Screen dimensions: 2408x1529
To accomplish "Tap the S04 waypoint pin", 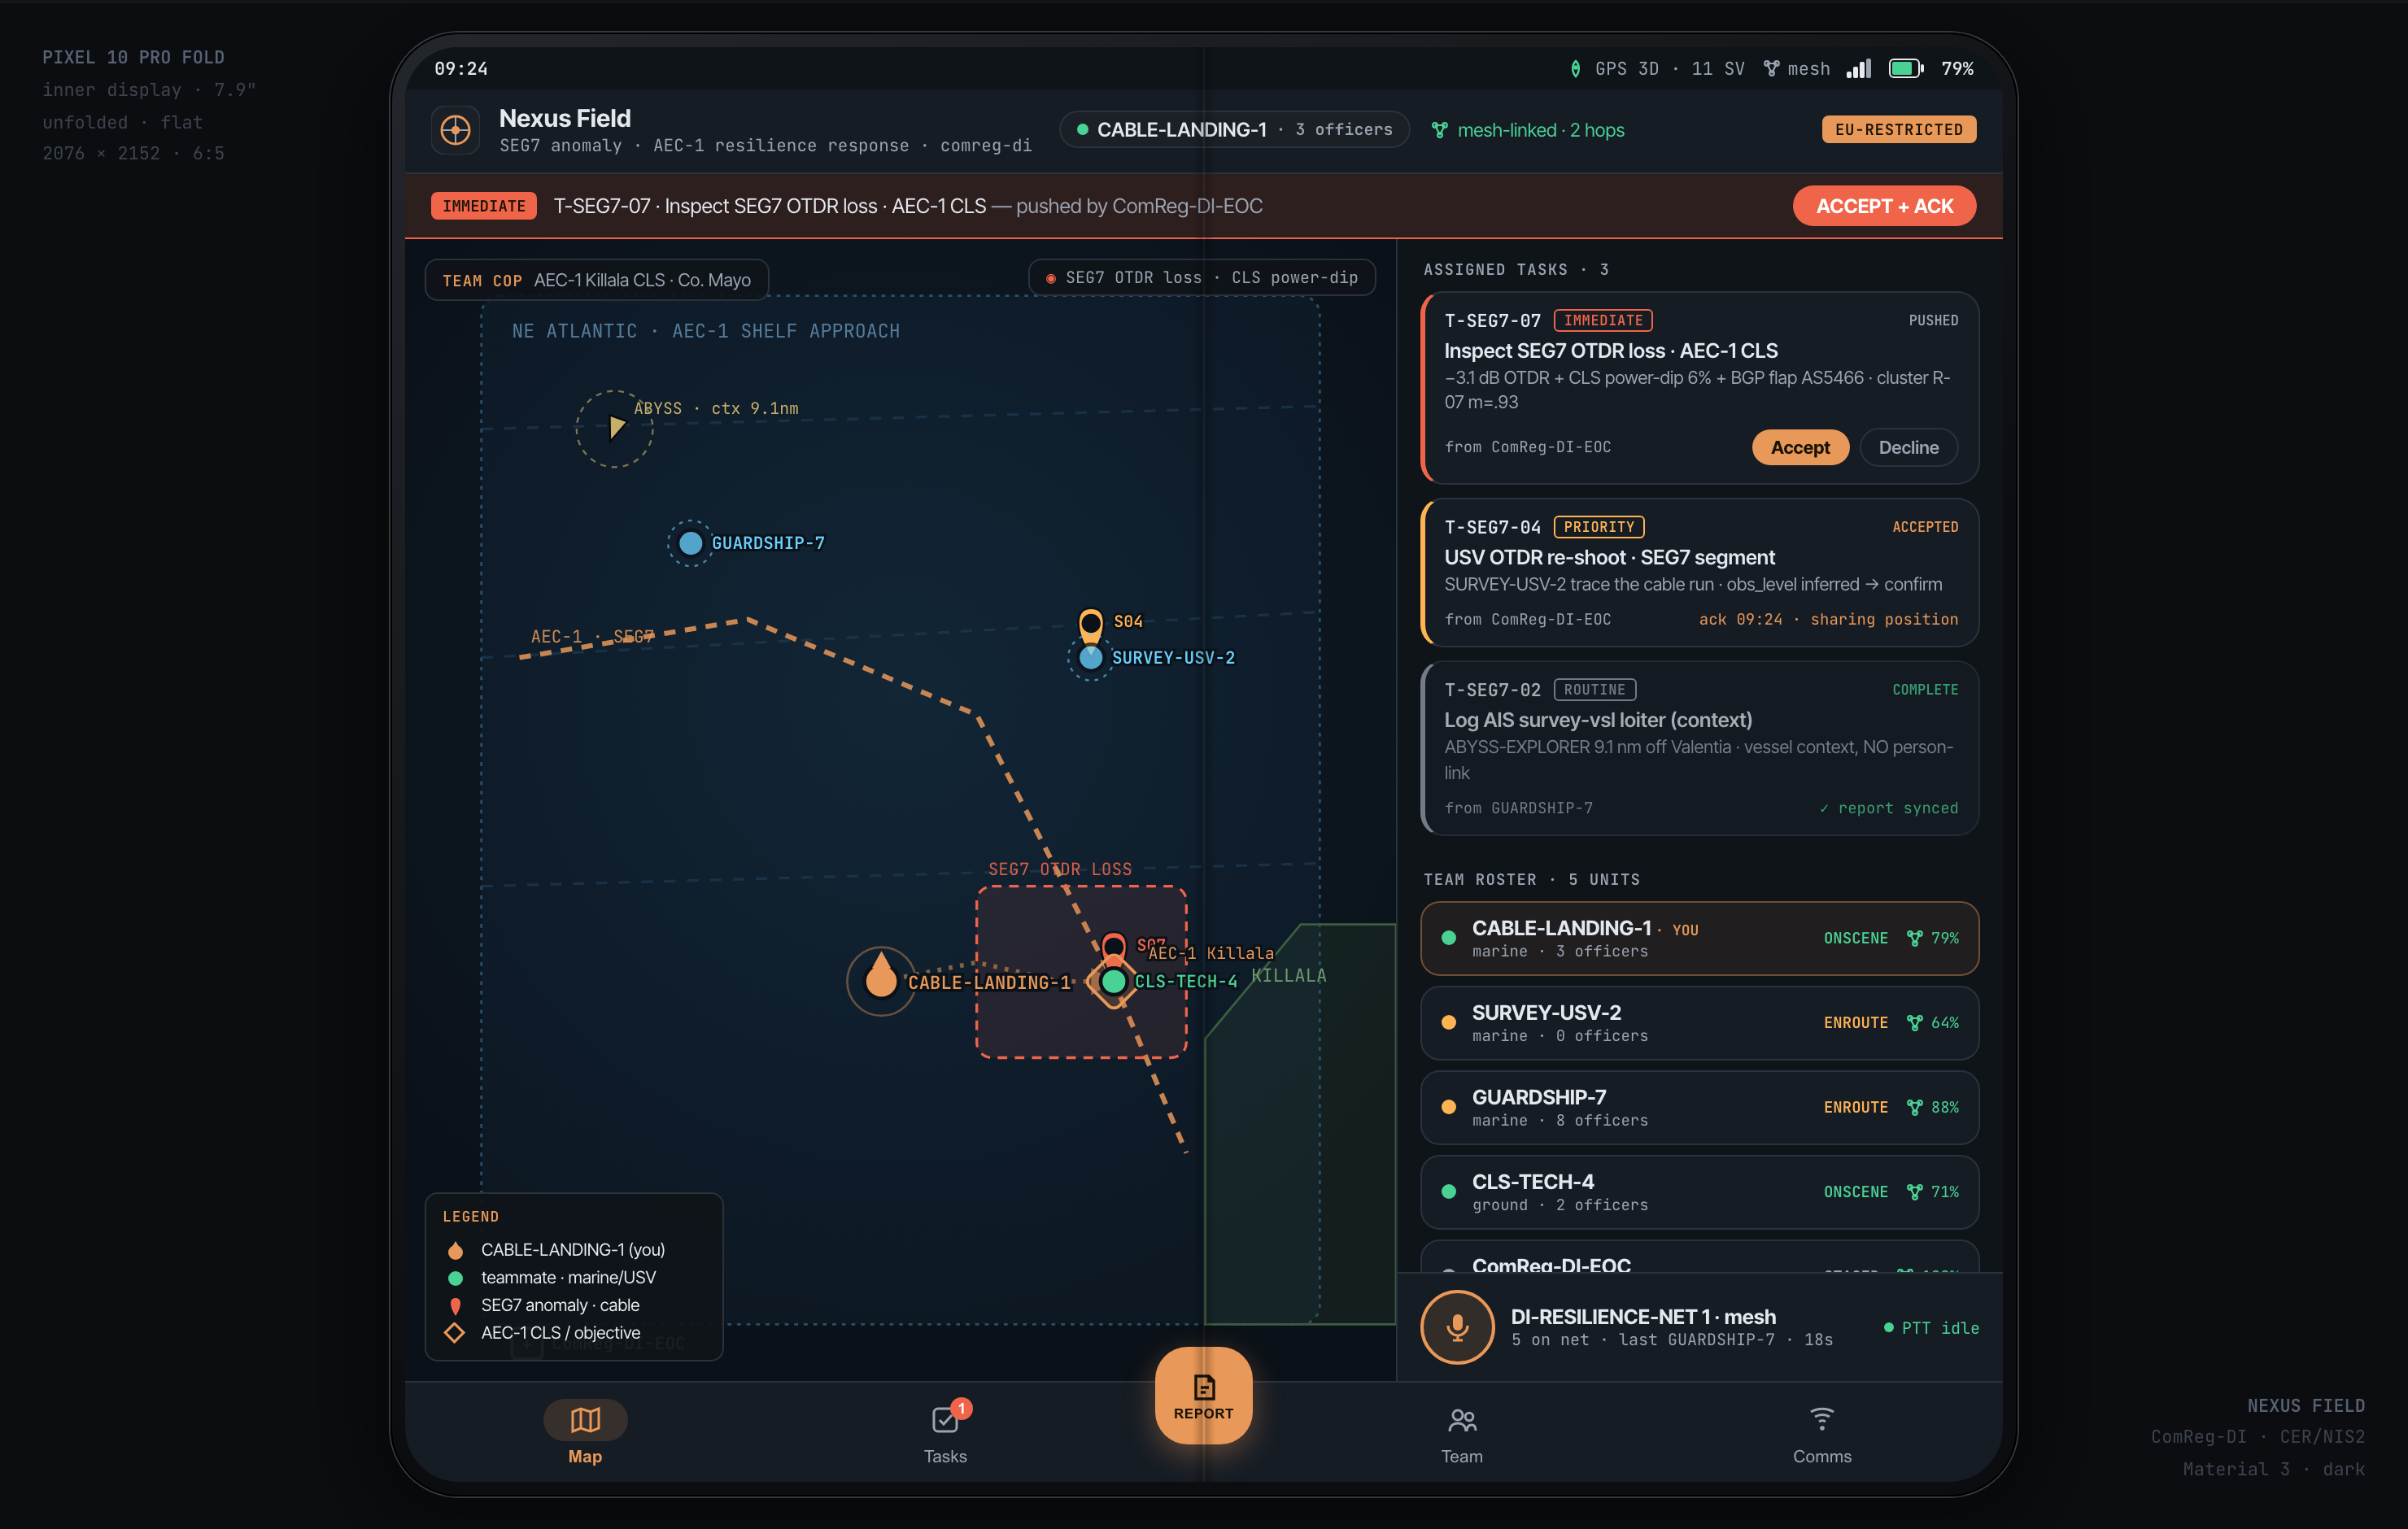I will 1091,624.
